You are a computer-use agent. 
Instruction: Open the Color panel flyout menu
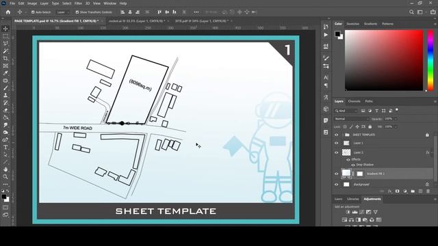pos(435,24)
